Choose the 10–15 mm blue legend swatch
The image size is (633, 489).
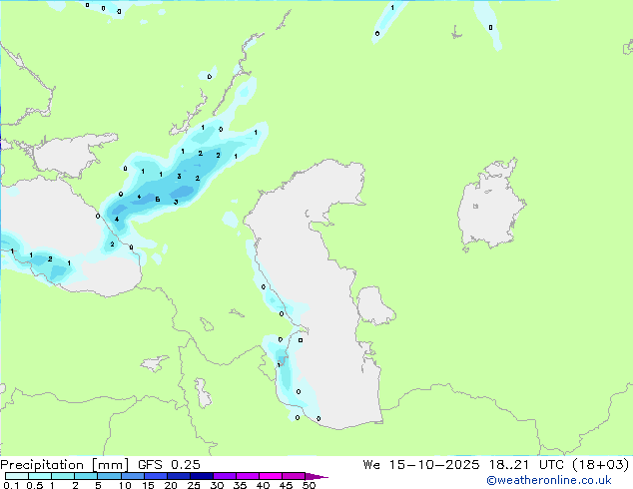coord(132,476)
